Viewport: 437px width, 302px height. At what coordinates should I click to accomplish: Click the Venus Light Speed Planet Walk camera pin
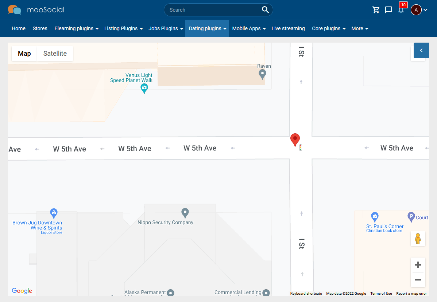tap(144, 89)
